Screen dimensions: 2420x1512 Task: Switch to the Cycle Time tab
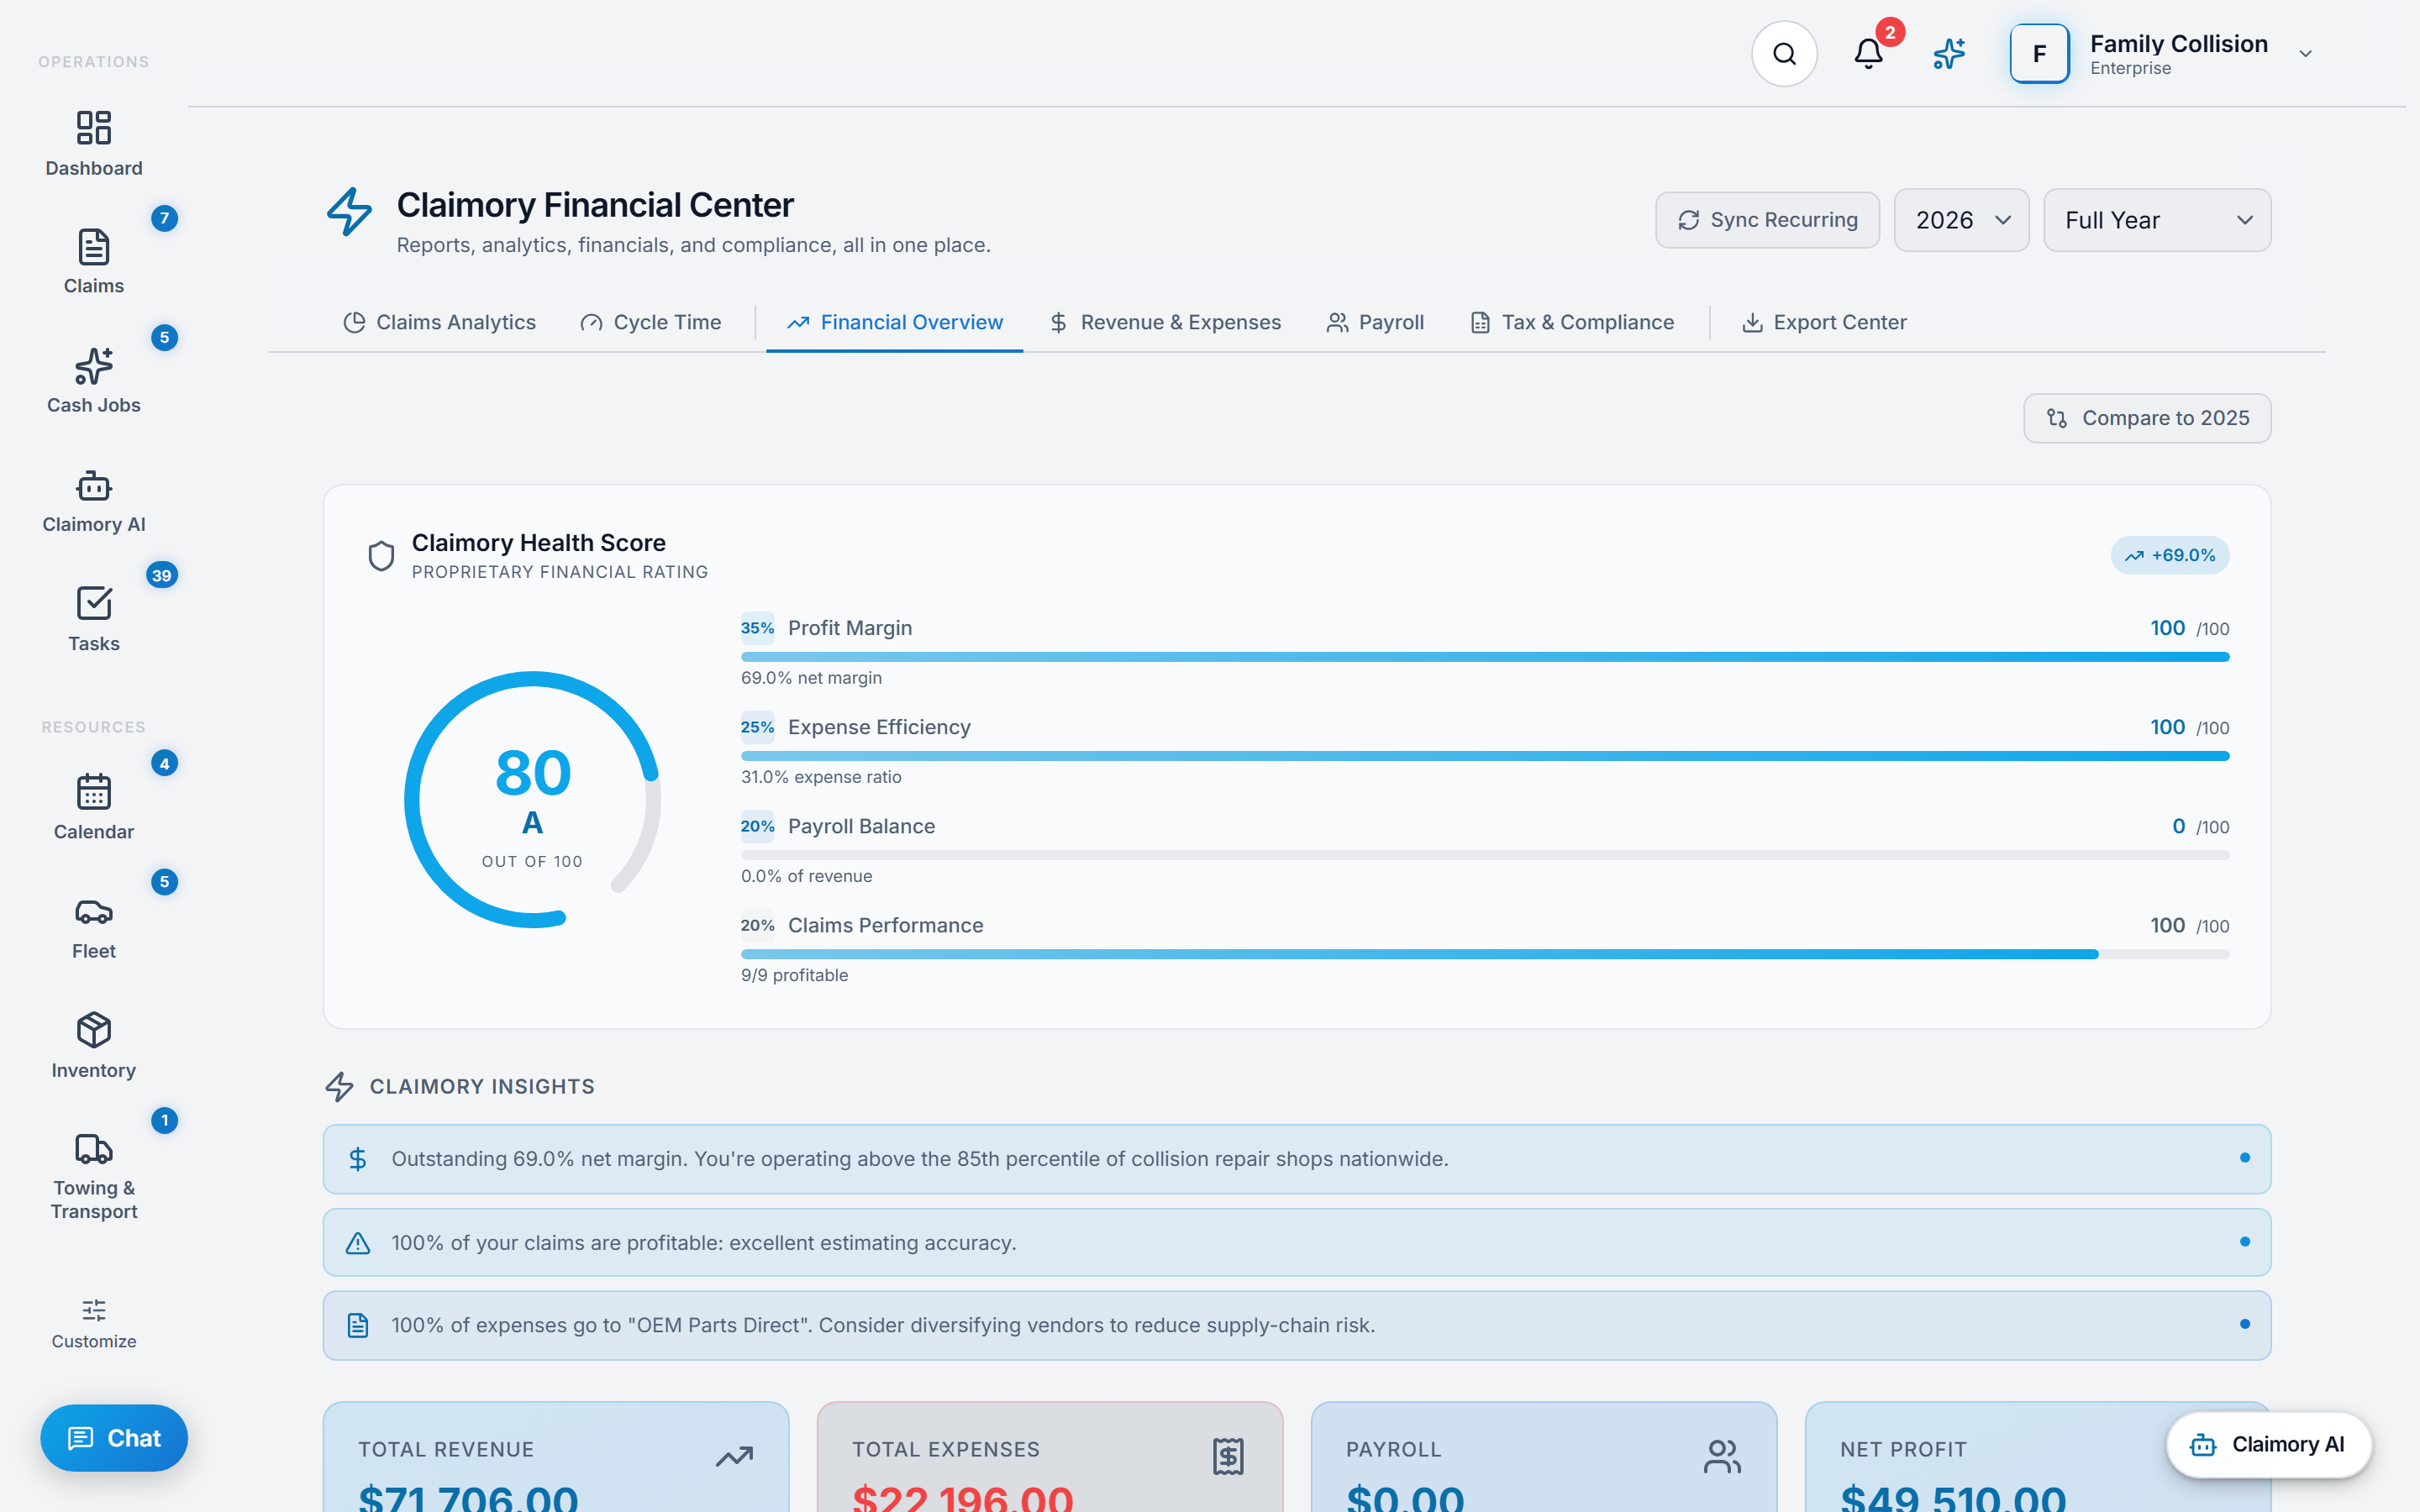(x=650, y=323)
